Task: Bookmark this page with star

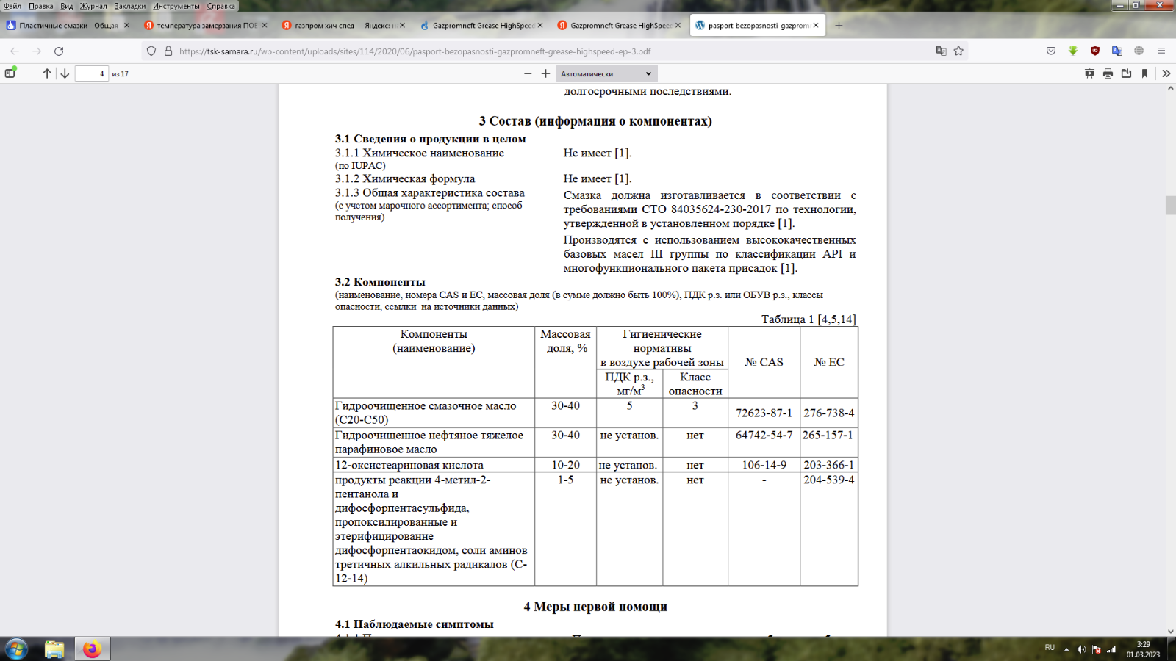Action: (958, 51)
